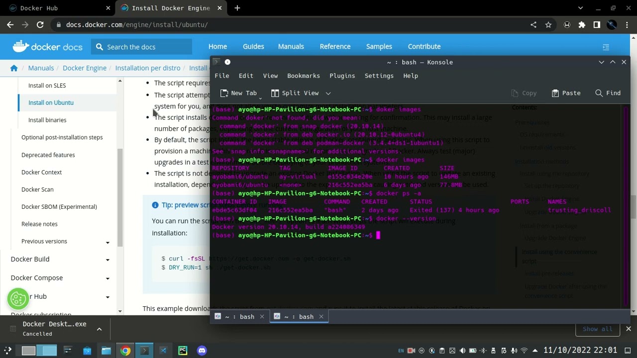Bookmark this page with the star icon
The width and height of the screenshot is (637, 358).
coord(548,24)
